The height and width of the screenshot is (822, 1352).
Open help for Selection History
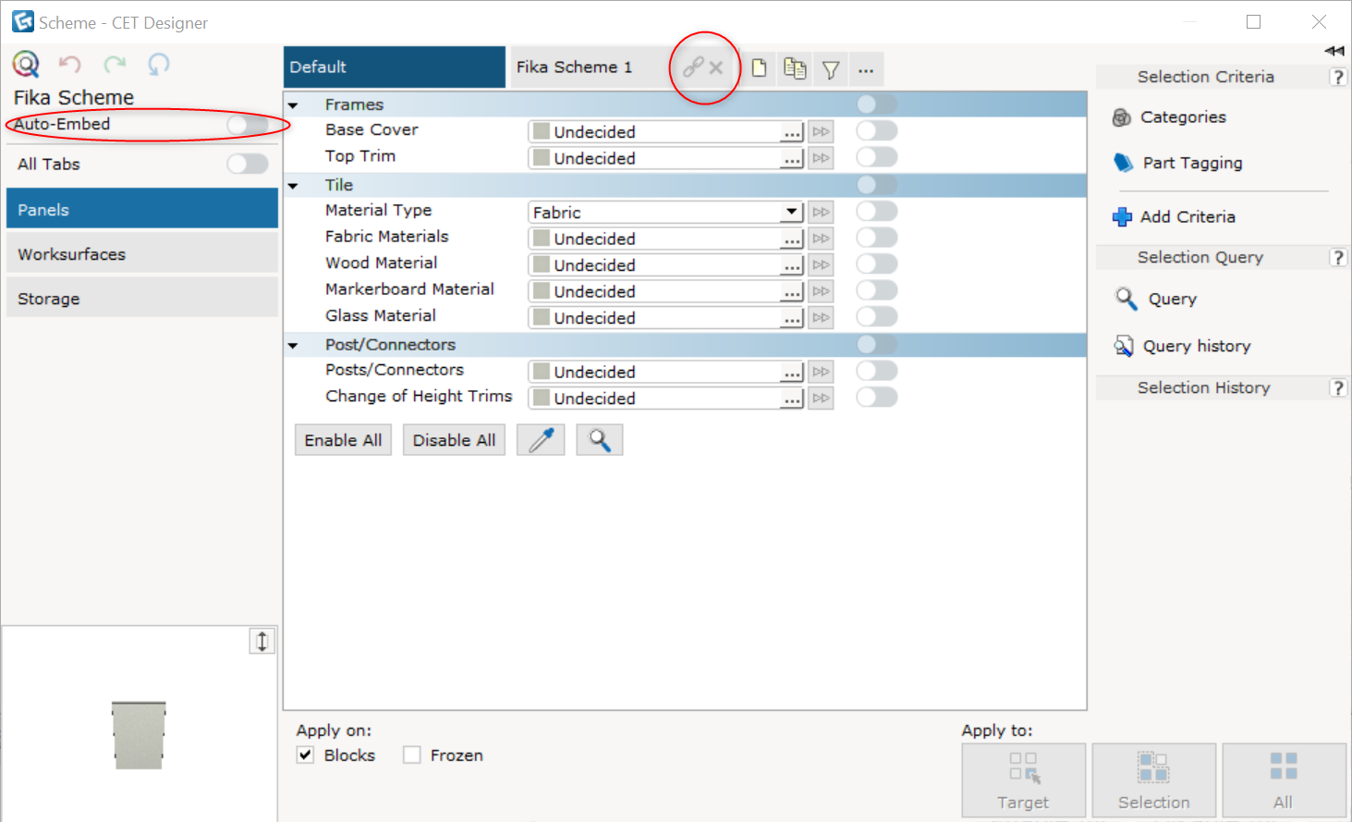pos(1338,388)
